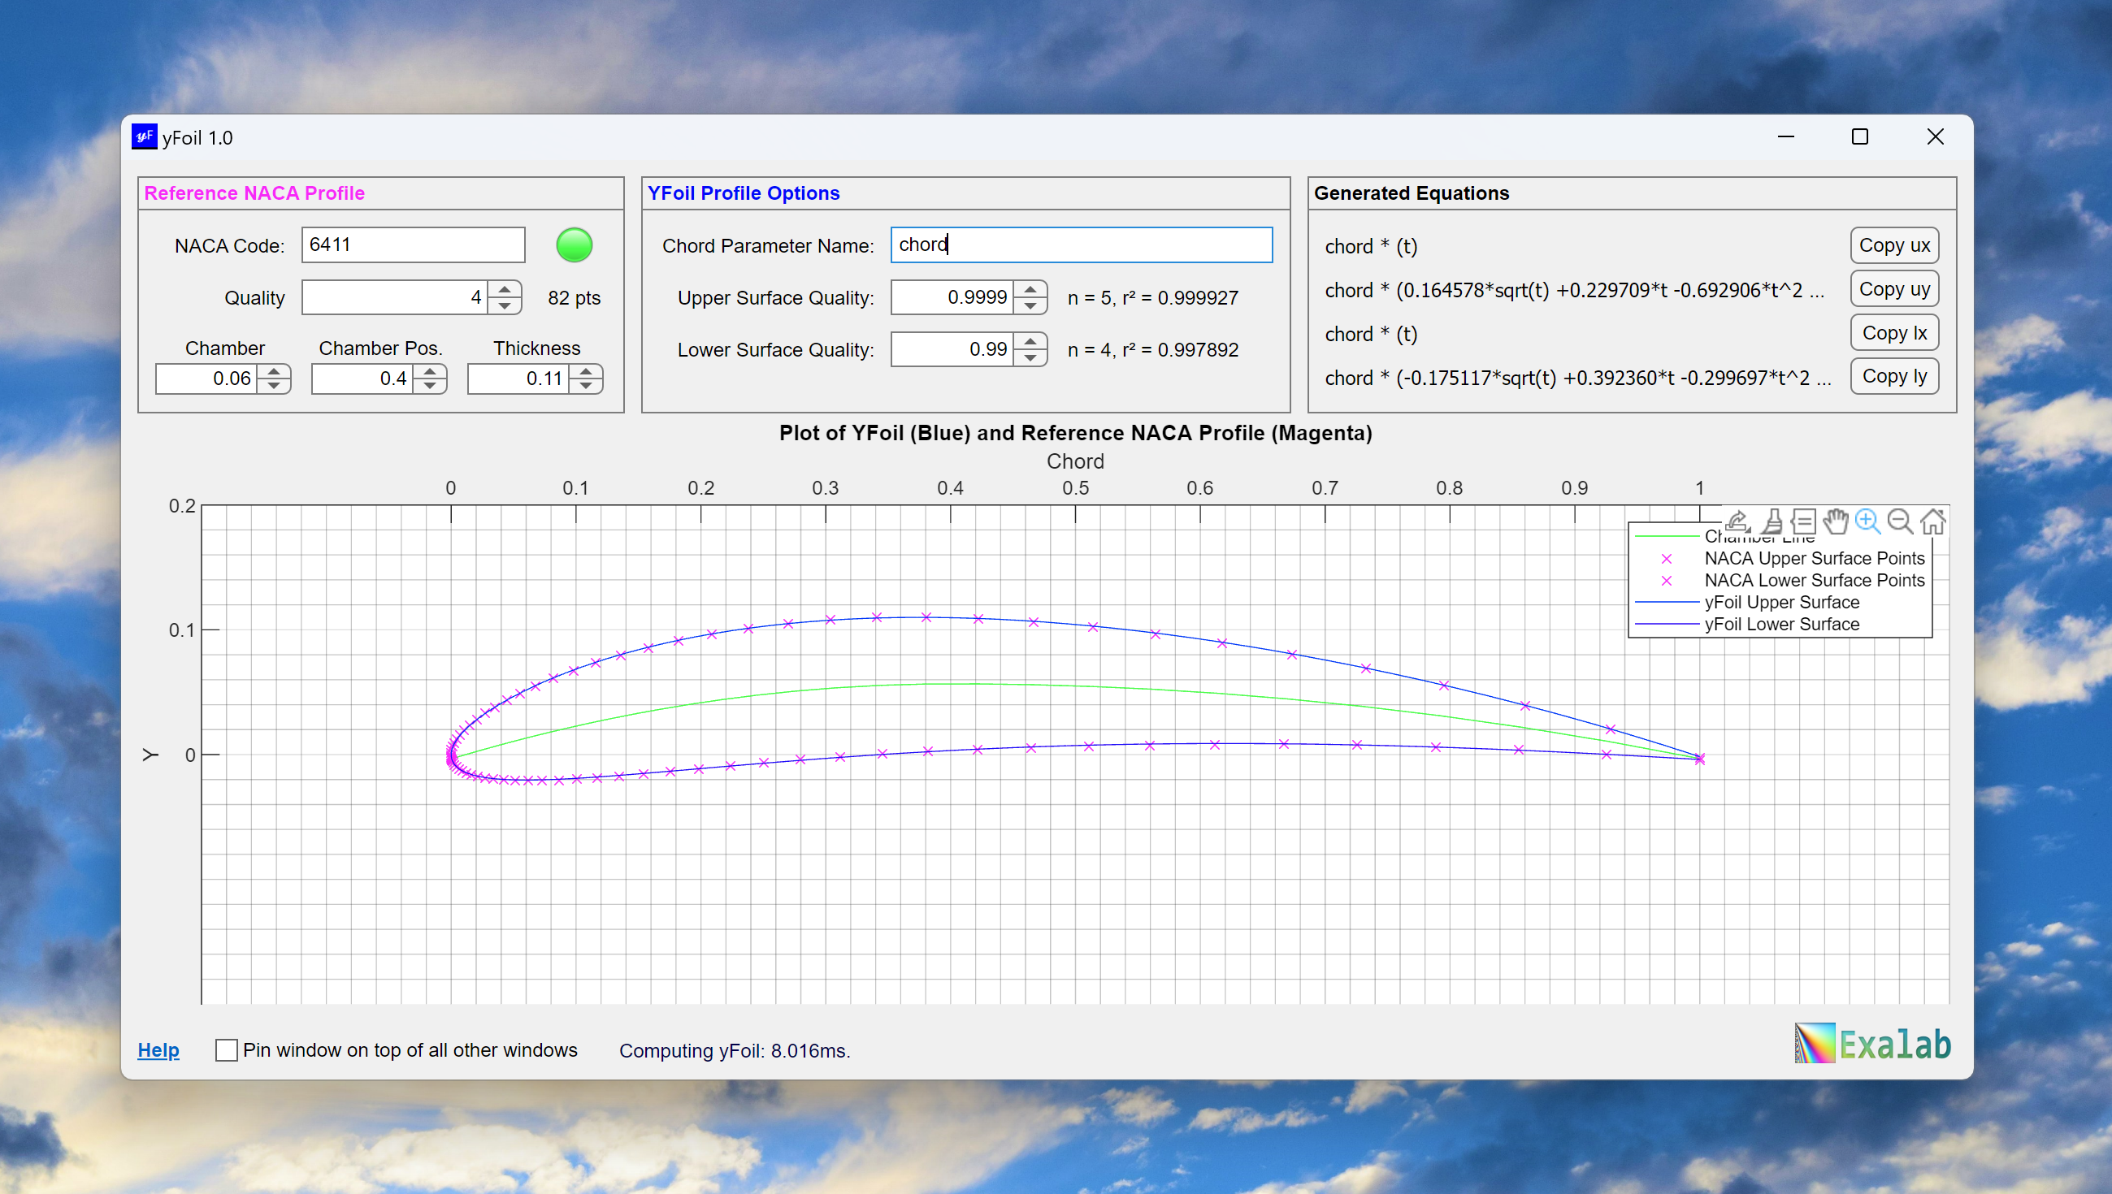The width and height of the screenshot is (2112, 1194).
Task: Click the green NACA status indicator
Action: tap(575, 244)
